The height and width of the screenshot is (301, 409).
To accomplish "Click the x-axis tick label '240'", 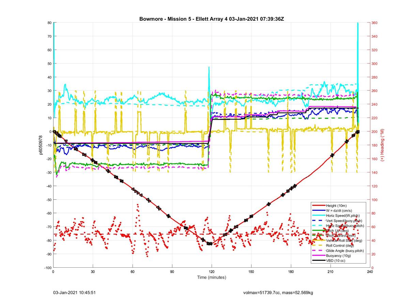I will (370, 272).
